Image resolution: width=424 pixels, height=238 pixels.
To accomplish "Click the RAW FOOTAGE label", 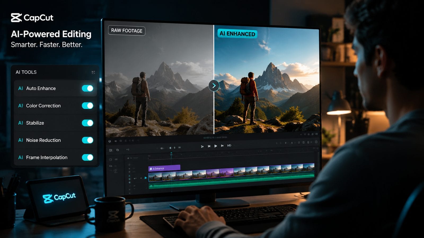I will (x=127, y=30).
